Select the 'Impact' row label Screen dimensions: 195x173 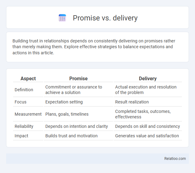(x=21, y=136)
